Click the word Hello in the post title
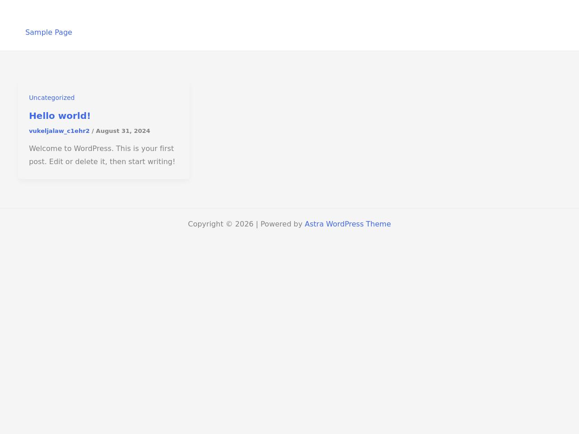Image resolution: width=579 pixels, height=434 pixels. point(42,116)
